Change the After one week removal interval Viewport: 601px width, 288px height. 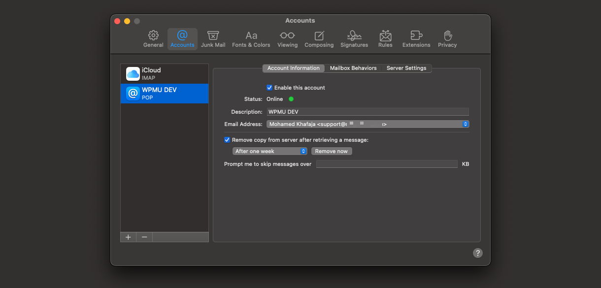point(269,151)
